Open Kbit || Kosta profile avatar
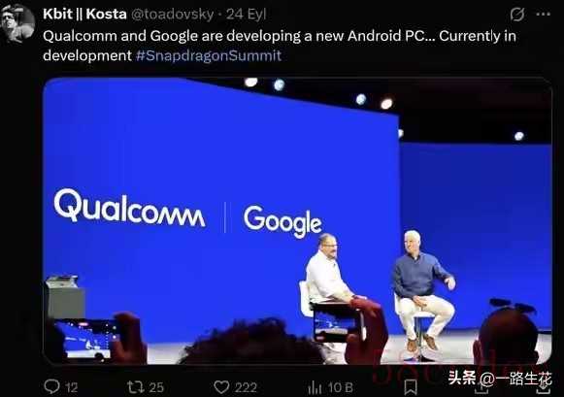Image resolution: width=564 pixels, height=397 pixels. coord(17,23)
